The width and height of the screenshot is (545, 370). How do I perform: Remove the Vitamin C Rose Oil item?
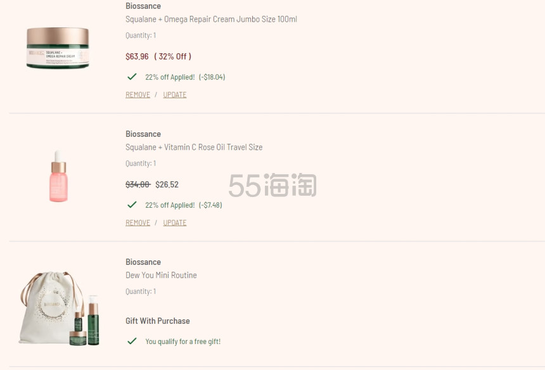point(138,222)
